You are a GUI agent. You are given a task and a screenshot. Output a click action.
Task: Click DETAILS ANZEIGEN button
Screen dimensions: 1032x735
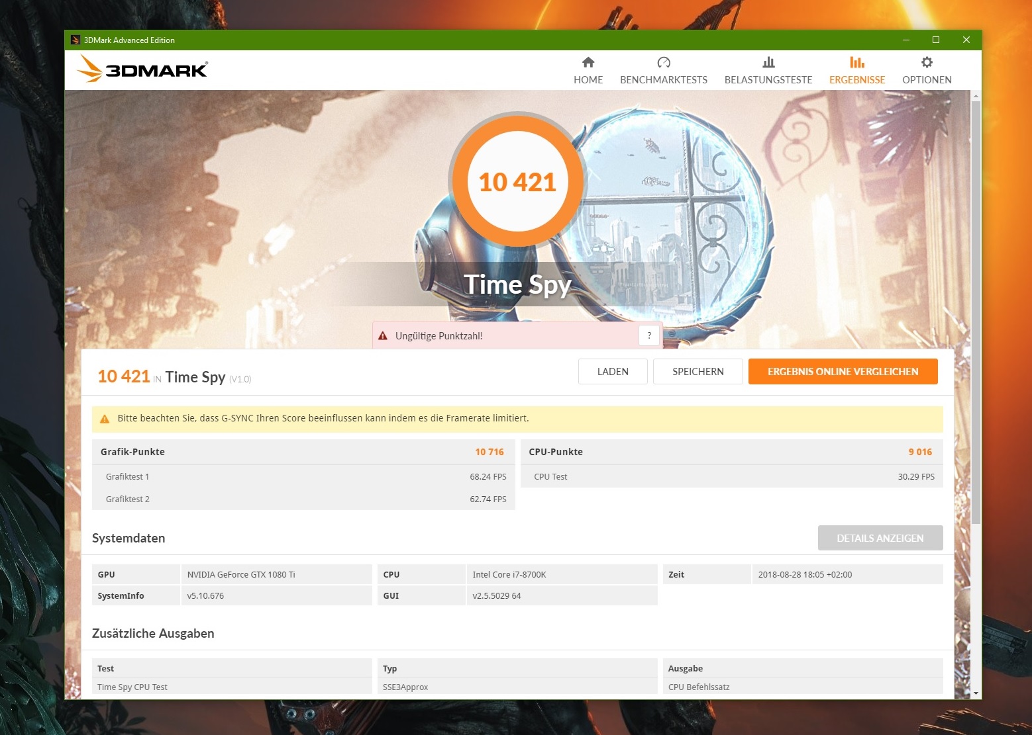(x=880, y=538)
